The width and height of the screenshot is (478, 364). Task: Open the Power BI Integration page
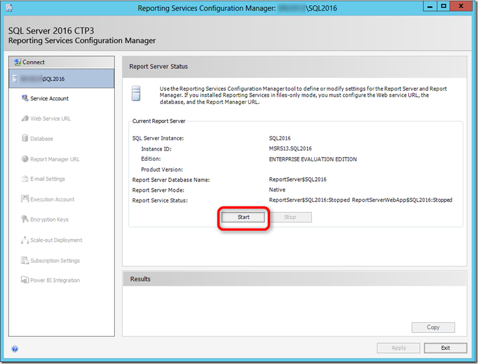(55, 280)
